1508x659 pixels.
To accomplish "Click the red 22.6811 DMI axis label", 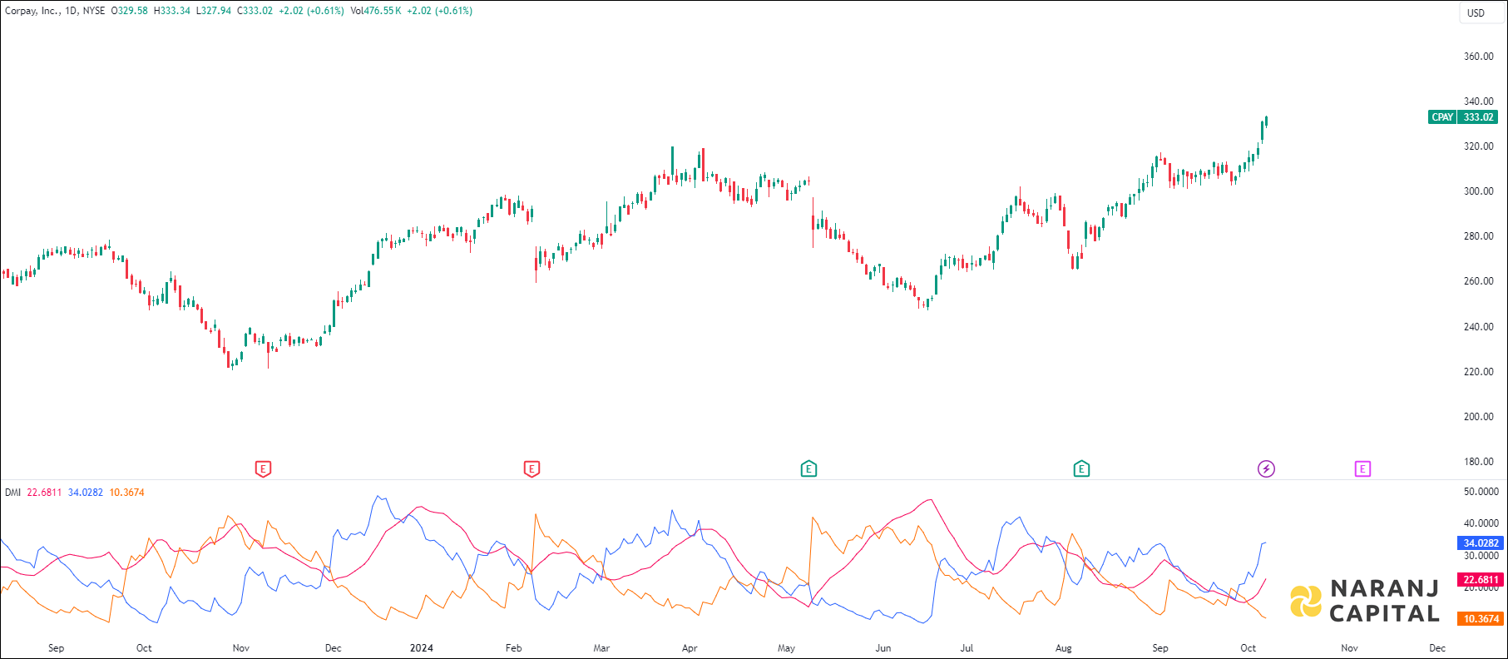I will click(x=1481, y=580).
